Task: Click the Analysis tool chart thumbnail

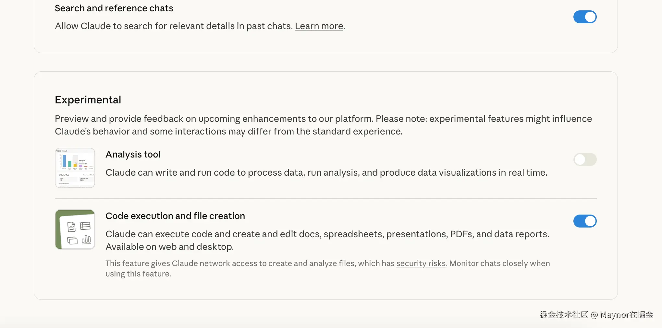Action: (x=75, y=168)
